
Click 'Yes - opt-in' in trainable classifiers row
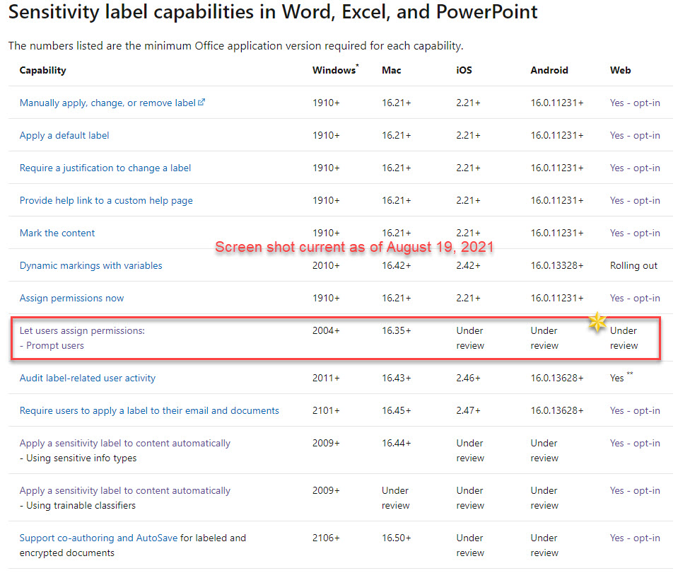pyautogui.click(x=635, y=491)
